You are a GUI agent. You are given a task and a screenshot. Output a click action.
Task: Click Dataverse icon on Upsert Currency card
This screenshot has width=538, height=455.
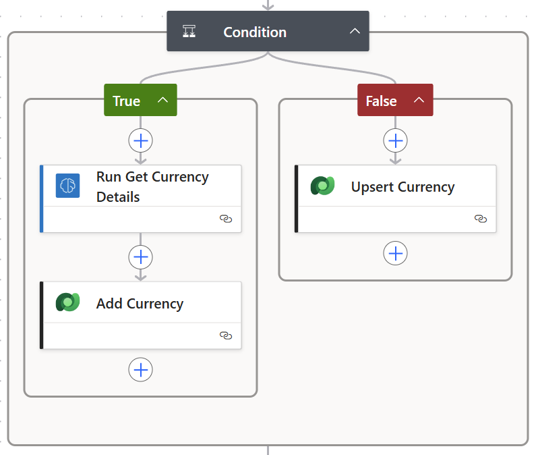(322, 186)
